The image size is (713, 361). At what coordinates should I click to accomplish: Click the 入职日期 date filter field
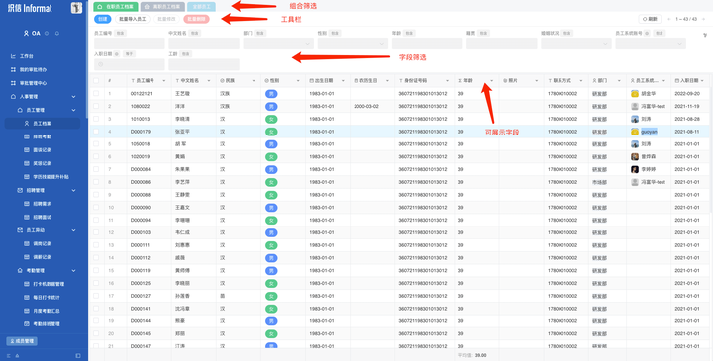coord(129,64)
